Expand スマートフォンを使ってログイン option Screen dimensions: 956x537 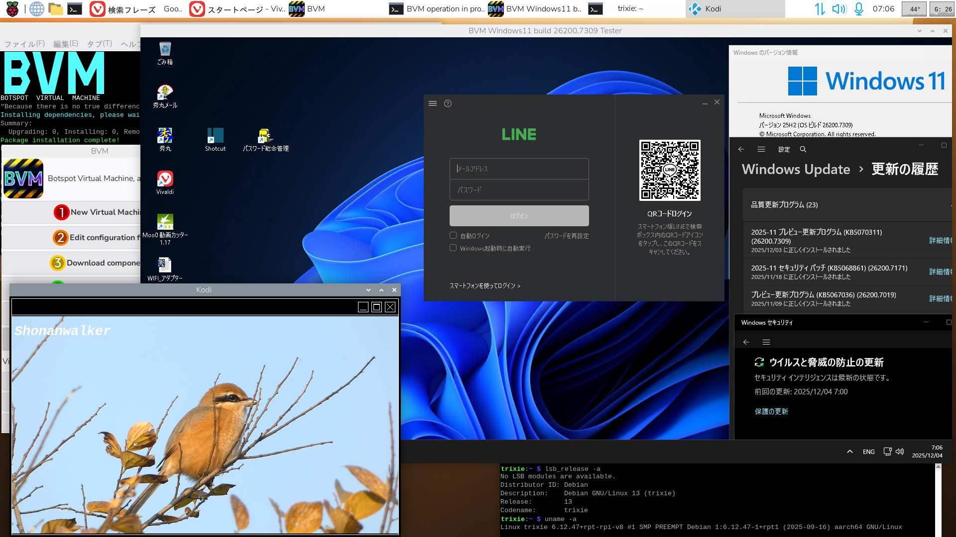coord(484,286)
